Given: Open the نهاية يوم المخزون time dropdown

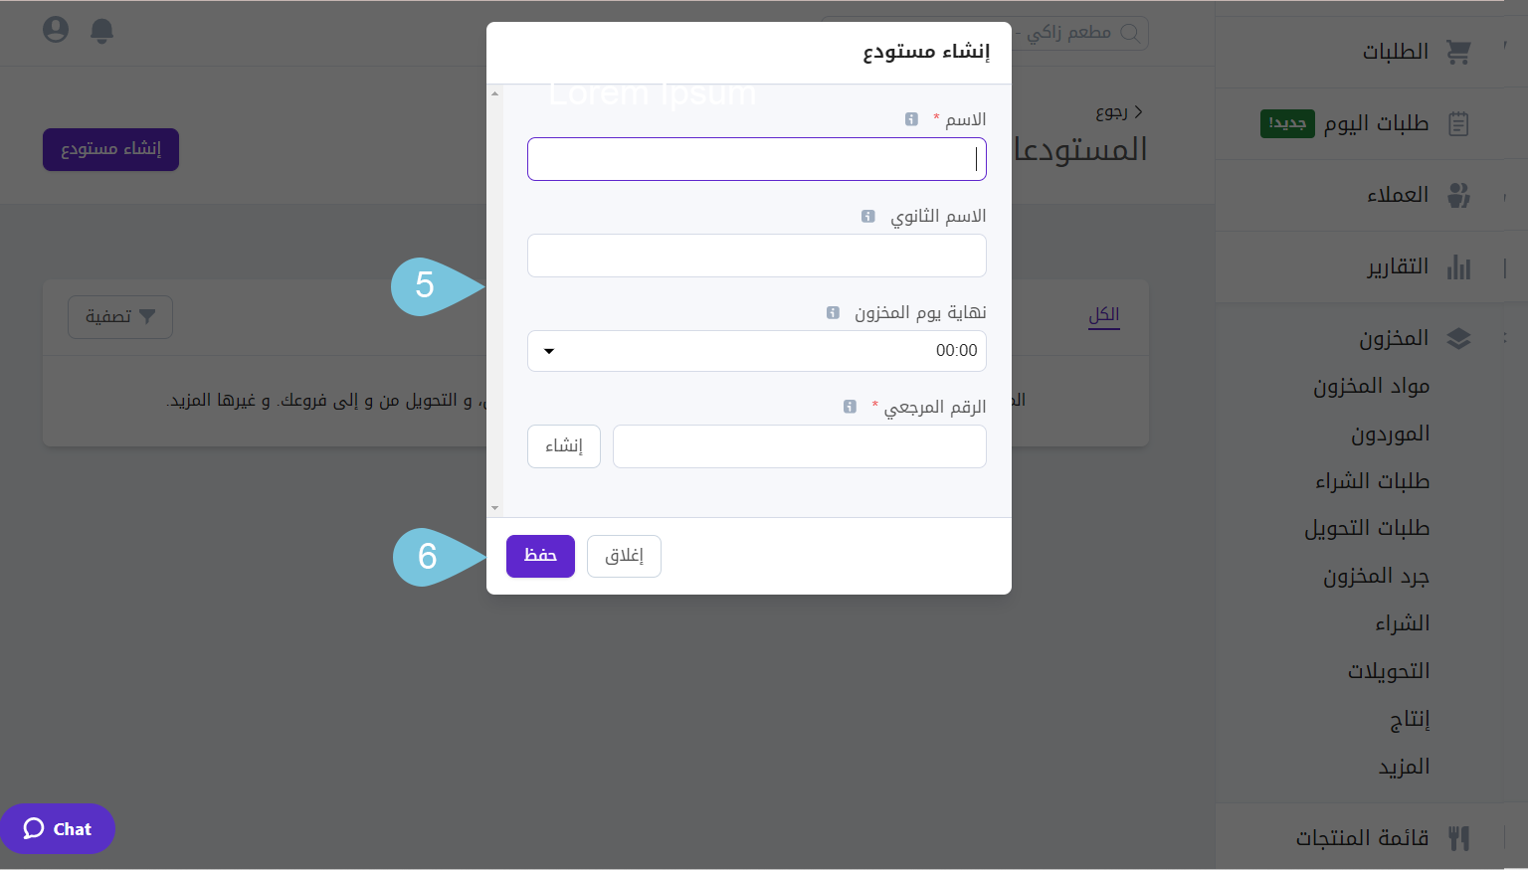Looking at the screenshot, I should (x=756, y=351).
